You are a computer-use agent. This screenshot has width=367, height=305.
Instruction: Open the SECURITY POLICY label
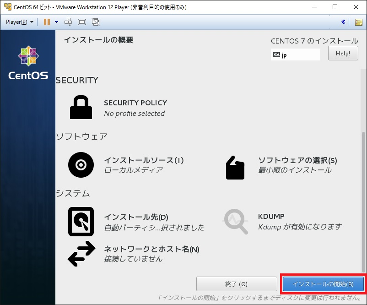135,103
